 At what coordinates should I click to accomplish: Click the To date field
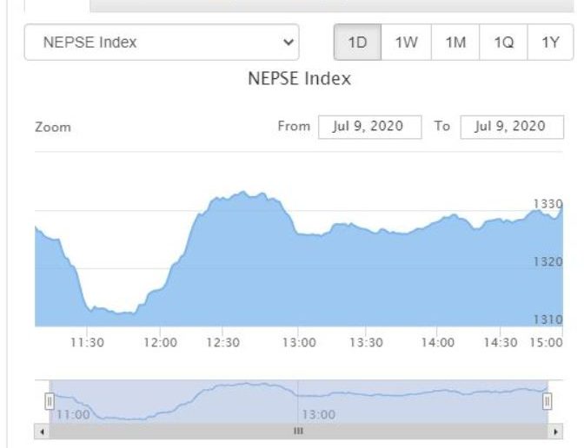pyautogui.click(x=512, y=127)
